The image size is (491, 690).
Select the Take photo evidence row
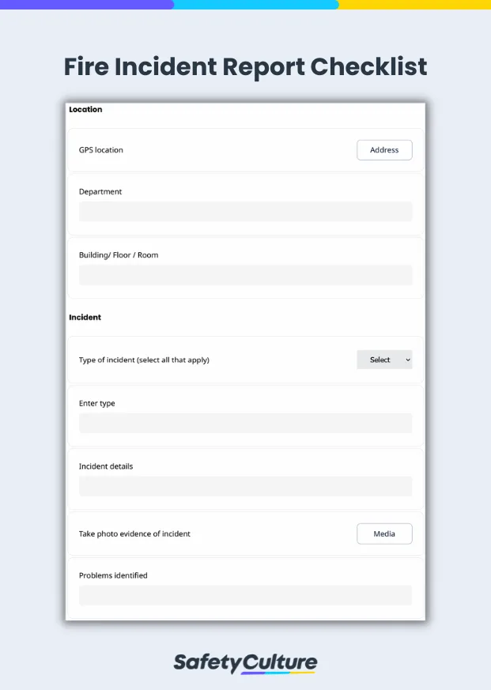click(133, 534)
